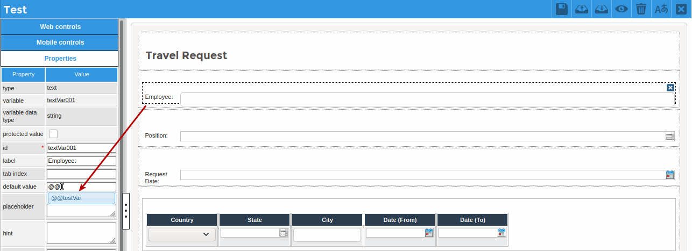Viewport: 692px width, 251px height.
Task: Click the suggest icon on the Position field
Action: pos(670,136)
